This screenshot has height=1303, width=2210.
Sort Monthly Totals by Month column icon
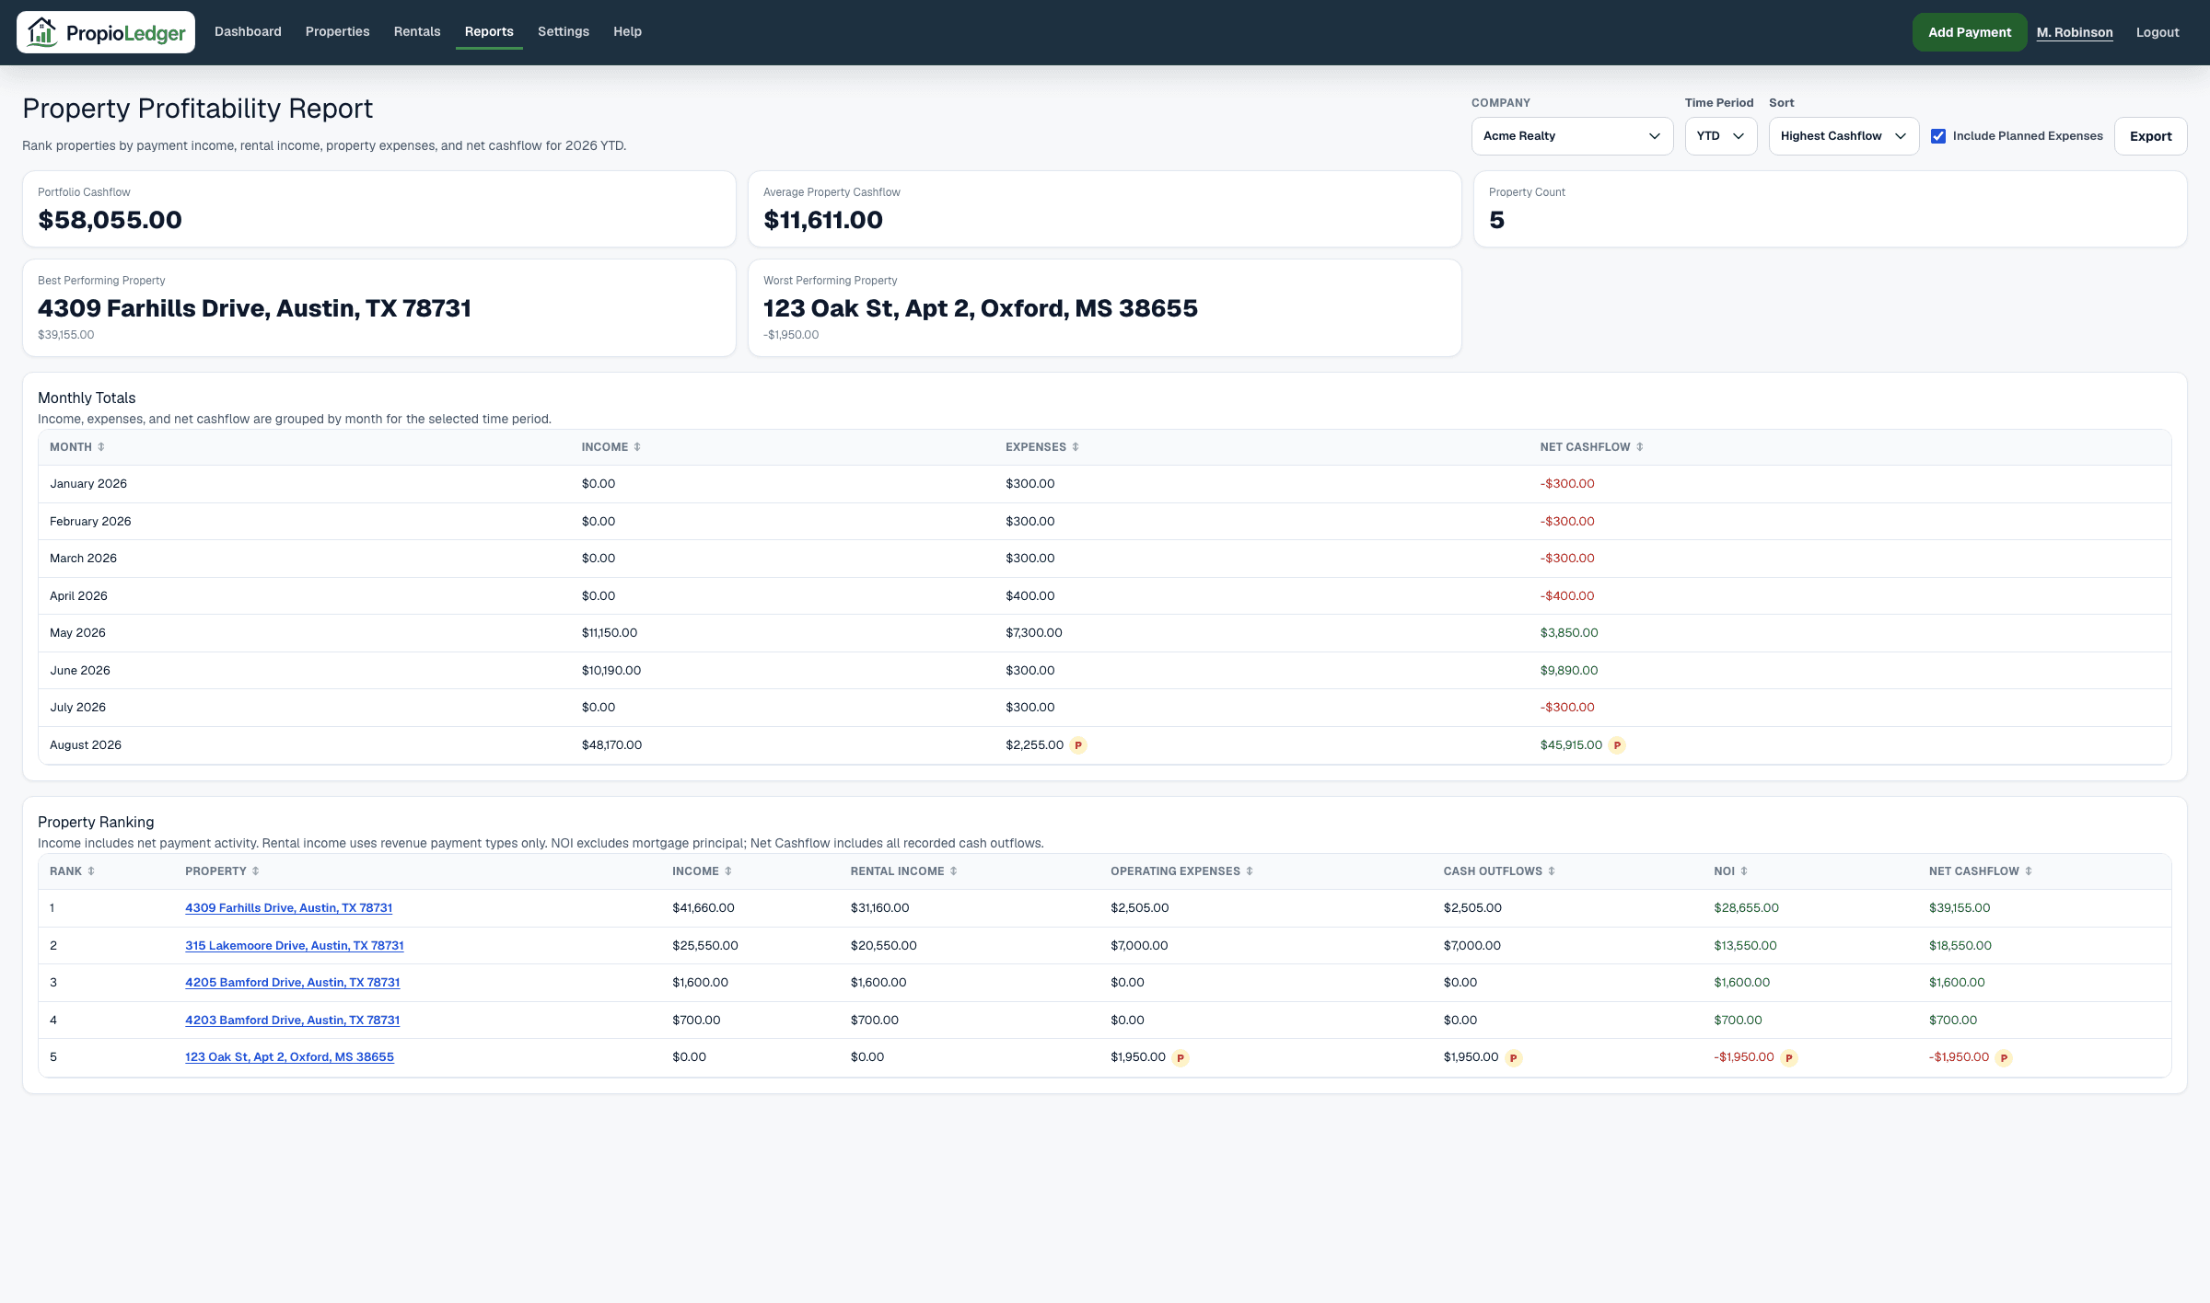click(101, 447)
